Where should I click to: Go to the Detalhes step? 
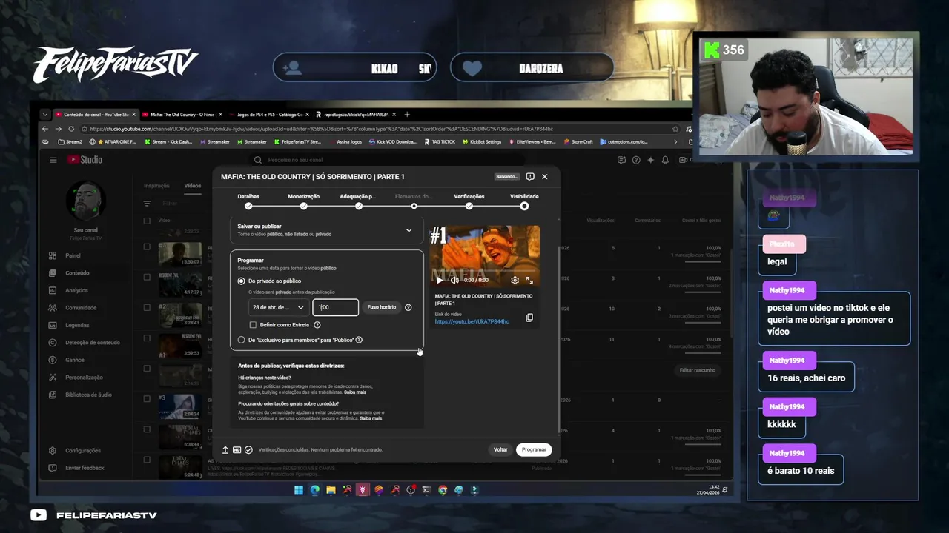tap(248, 201)
